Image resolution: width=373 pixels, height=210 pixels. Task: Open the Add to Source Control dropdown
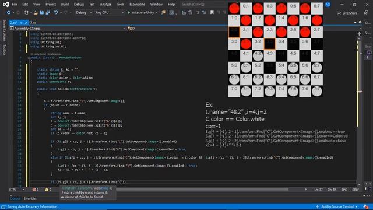337,206
